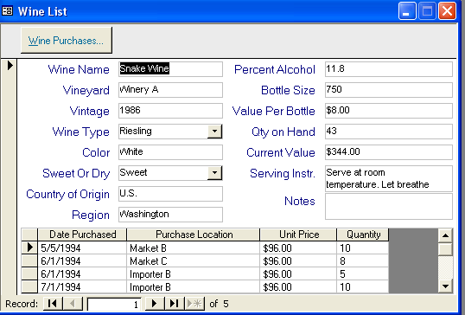Create a new record with asterisk button
465x315 pixels.
pyautogui.click(x=194, y=304)
